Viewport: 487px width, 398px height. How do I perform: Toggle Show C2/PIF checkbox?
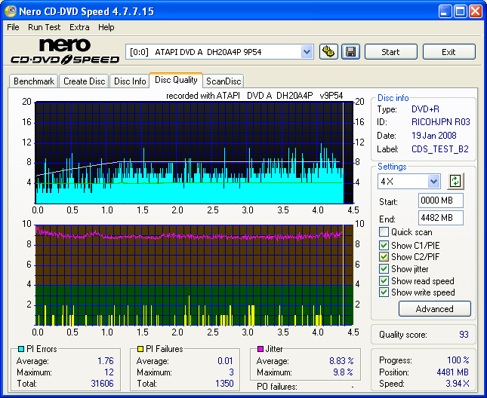pos(384,256)
